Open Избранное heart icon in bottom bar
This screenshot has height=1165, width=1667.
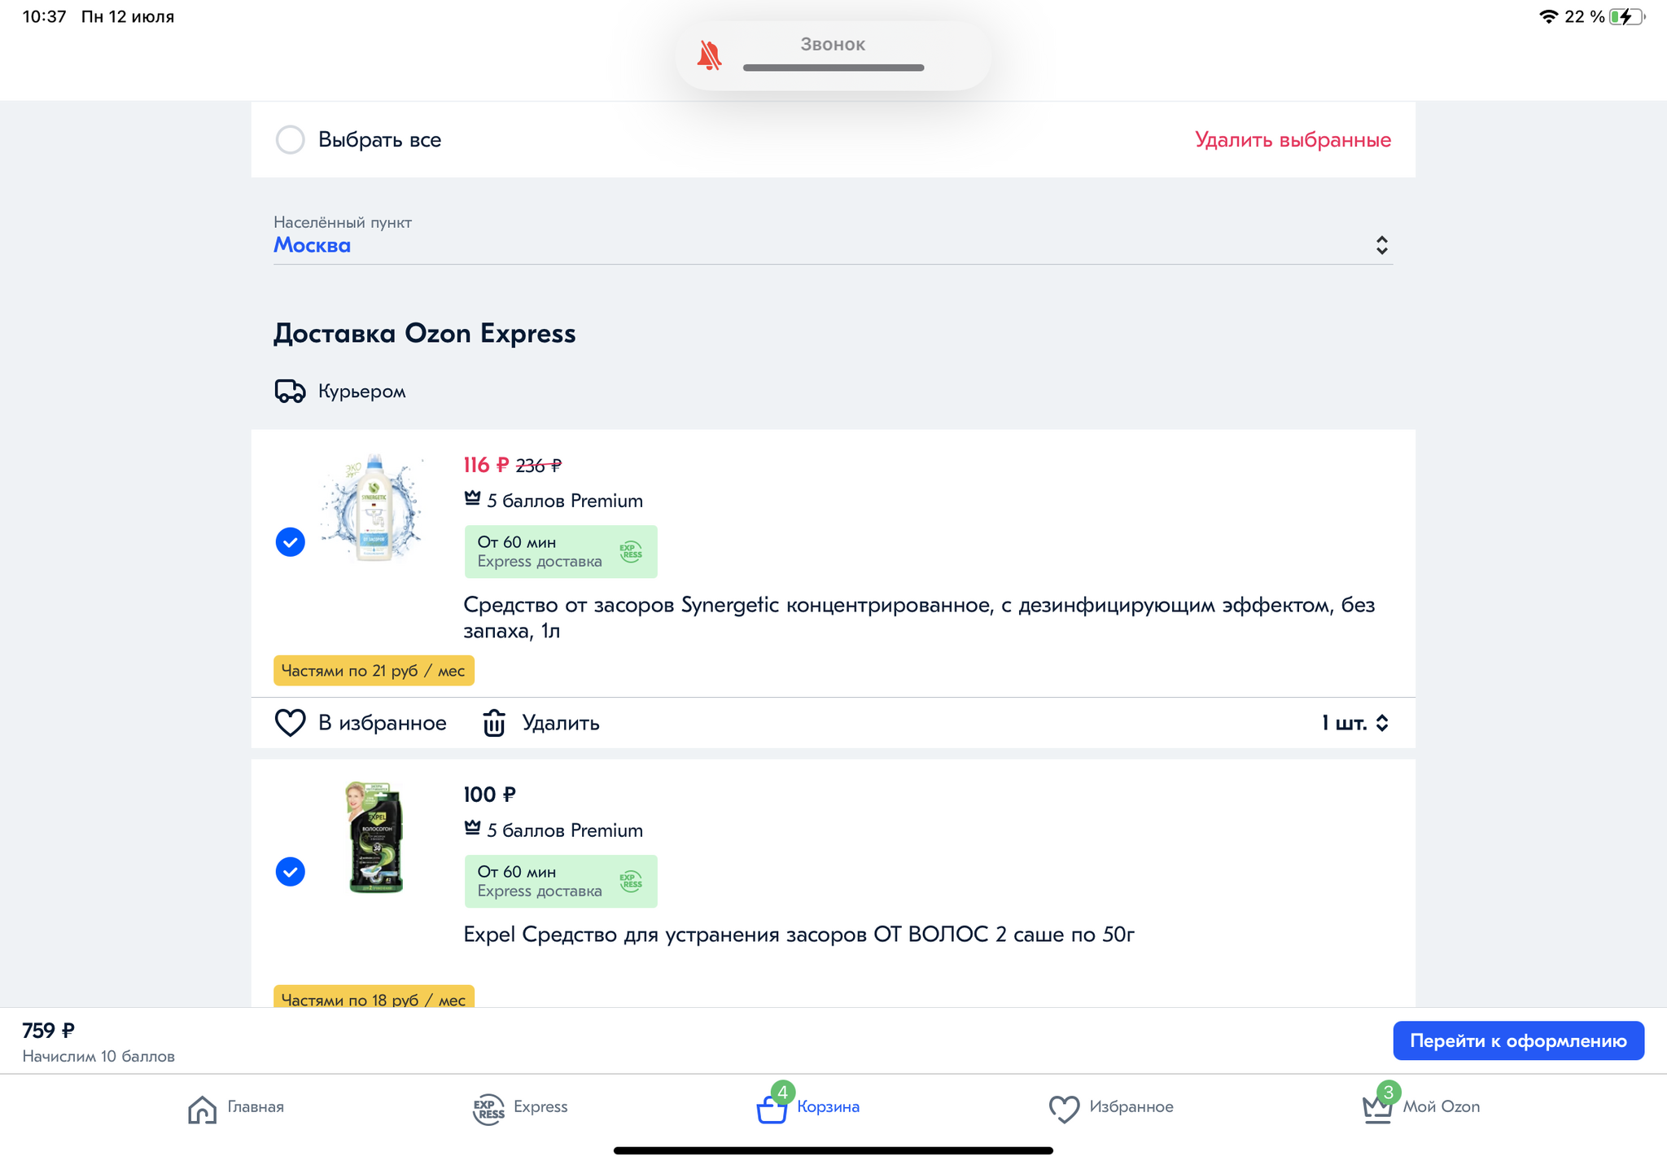(x=1064, y=1108)
